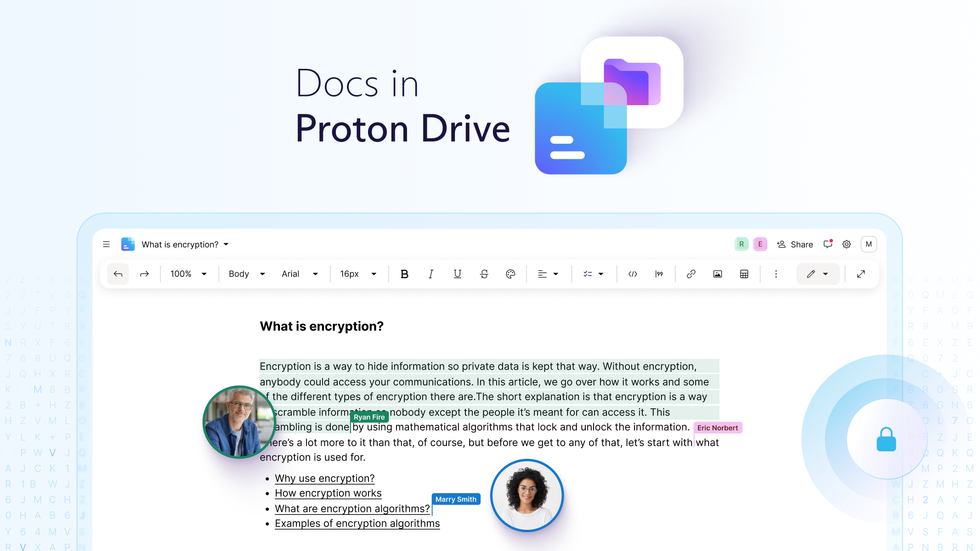980x551 pixels.
Task: Click the How encryption works link
Action: (328, 493)
